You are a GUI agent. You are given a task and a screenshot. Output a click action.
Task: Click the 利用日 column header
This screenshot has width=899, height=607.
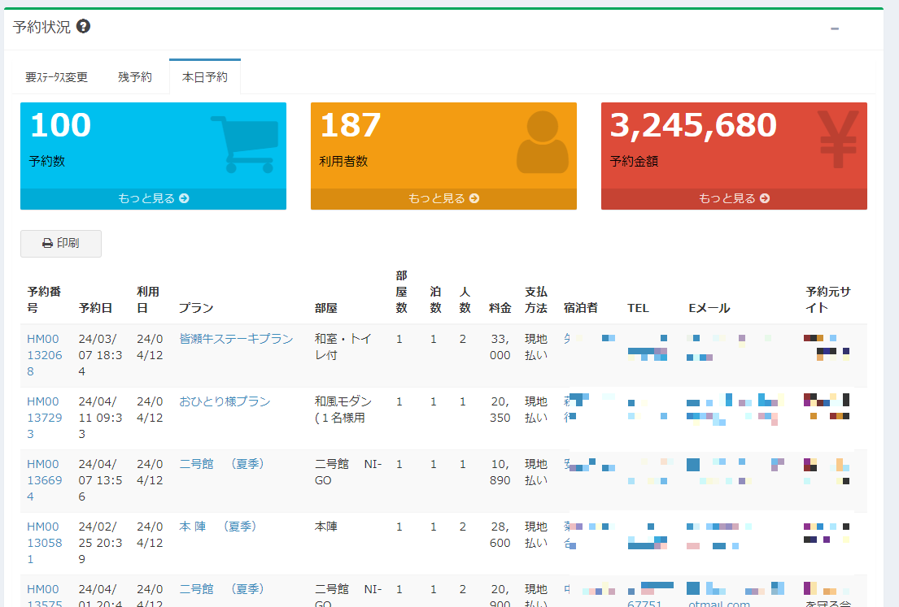tap(148, 300)
